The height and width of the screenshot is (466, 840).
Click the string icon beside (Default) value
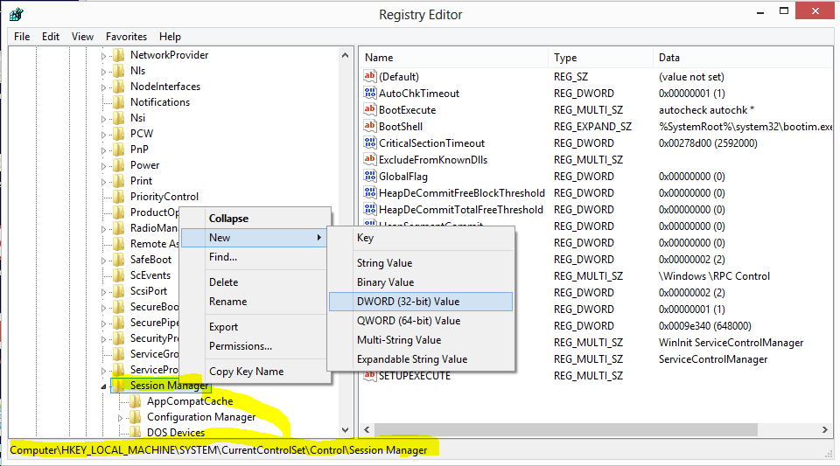369,76
